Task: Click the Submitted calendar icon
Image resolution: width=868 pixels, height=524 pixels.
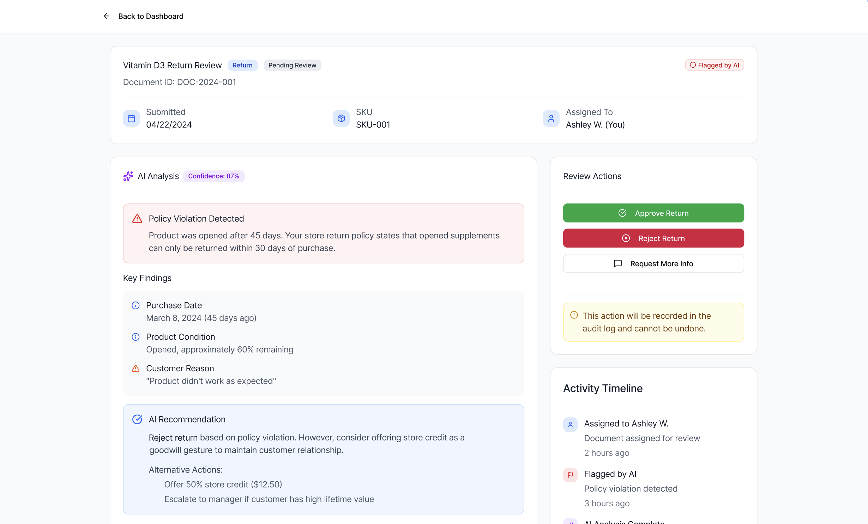Action: tap(131, 118)
